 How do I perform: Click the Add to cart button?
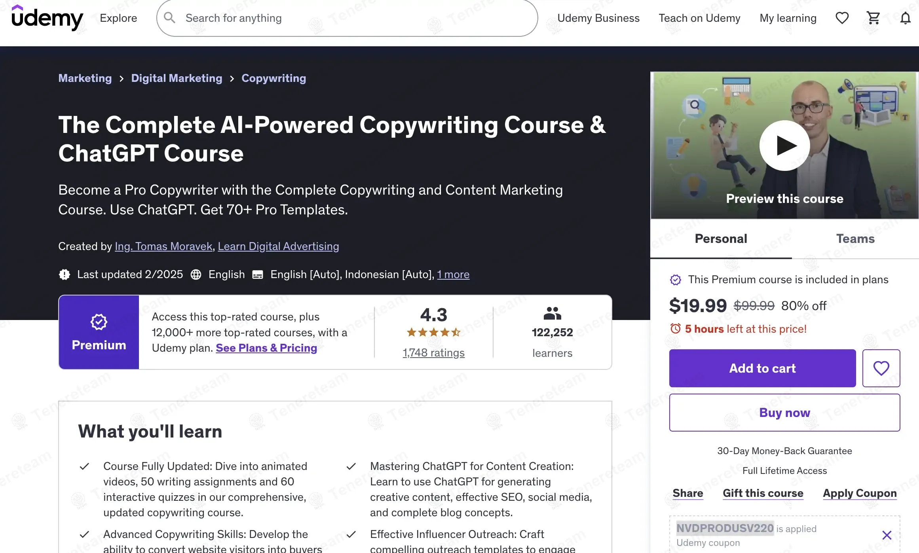click(x=762, y=368)
